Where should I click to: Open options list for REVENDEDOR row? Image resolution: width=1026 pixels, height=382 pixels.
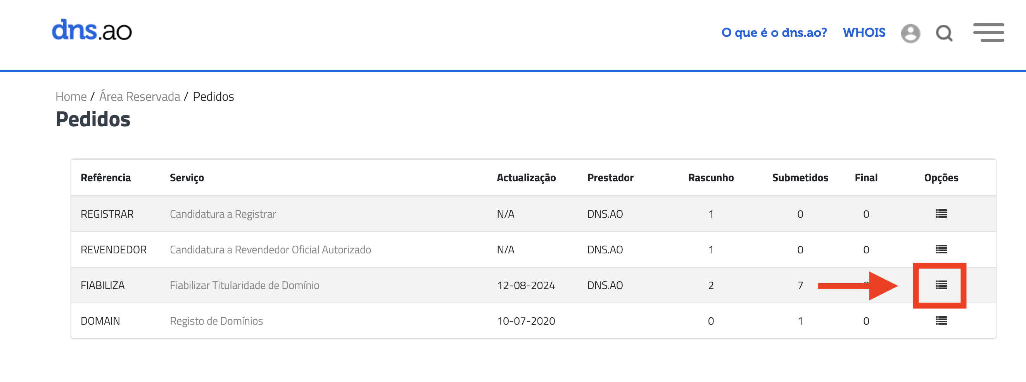tap(941, 250)
